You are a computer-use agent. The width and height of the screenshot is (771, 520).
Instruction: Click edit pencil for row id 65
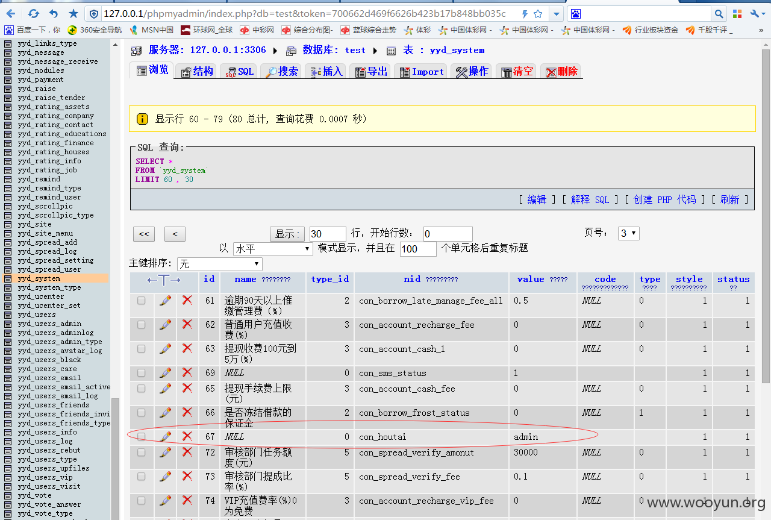[x=165, y=388]
